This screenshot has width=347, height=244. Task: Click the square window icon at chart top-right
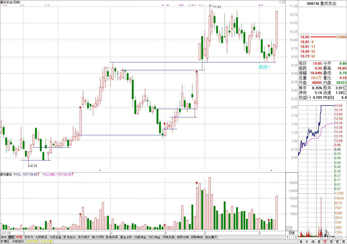pos(284,2)
